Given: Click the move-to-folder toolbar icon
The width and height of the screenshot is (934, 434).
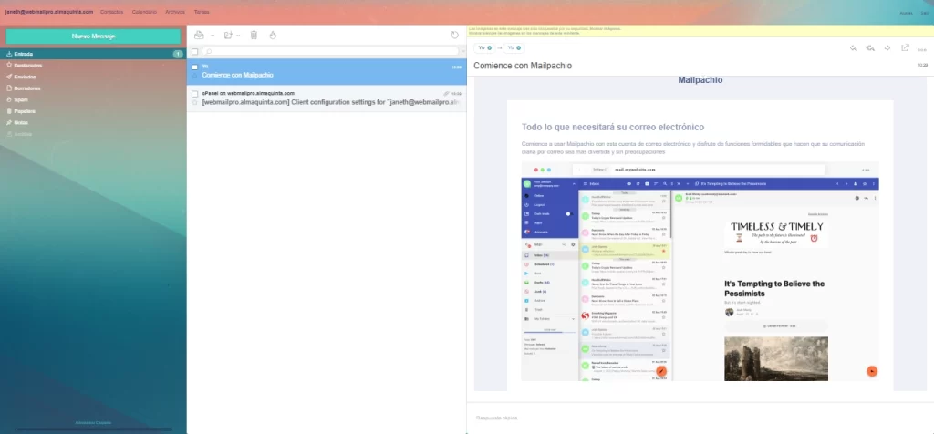Looking at the screenshot, I should (x=227, y=36).
